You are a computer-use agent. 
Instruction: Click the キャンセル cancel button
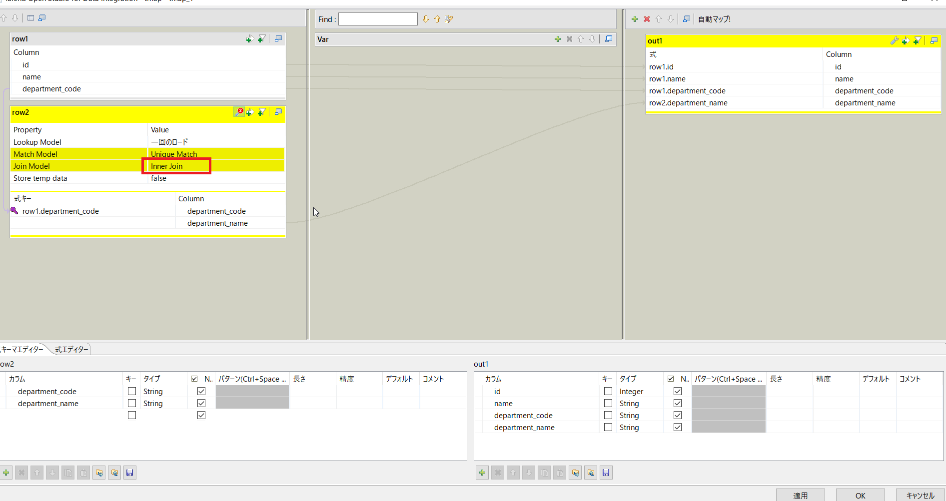pos(920,495)
